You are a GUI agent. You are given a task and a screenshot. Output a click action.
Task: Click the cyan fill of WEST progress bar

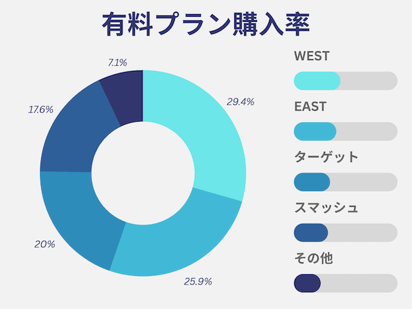pyautogui.click(x=317, y=80)
